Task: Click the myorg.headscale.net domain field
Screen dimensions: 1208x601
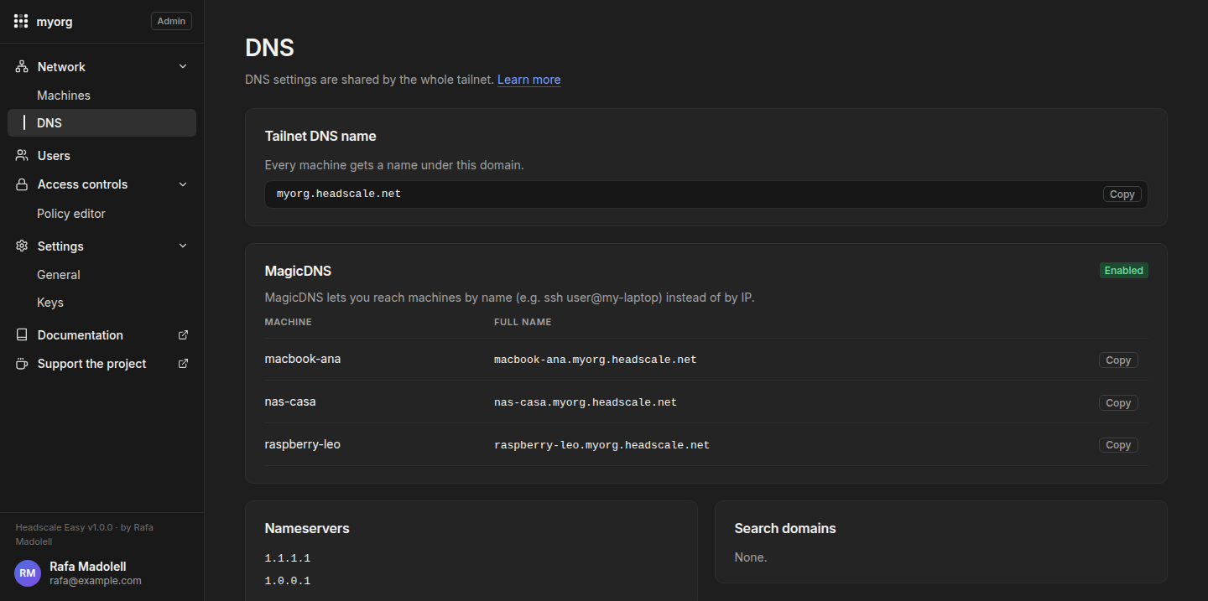Action: tap(706, 194)
